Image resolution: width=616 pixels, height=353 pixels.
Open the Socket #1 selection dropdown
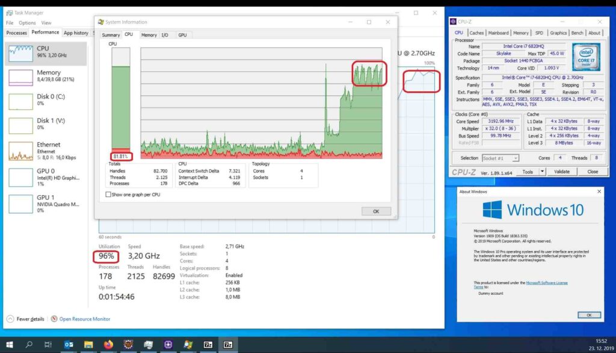(500, 158)
